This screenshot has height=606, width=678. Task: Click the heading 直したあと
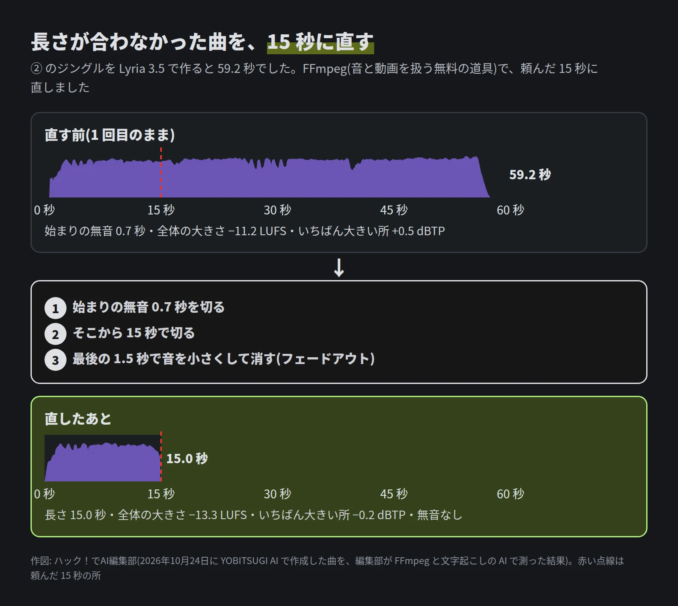point(78,419)
